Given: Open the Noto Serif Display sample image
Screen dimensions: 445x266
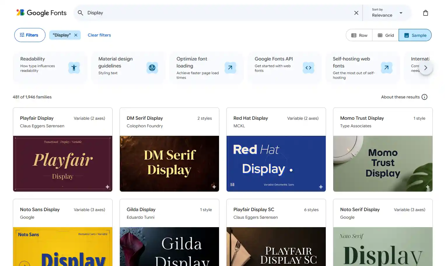Looking at the screenshot, I should tap(383, 246).
